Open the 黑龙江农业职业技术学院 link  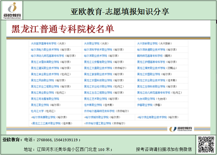coord(151,81)
